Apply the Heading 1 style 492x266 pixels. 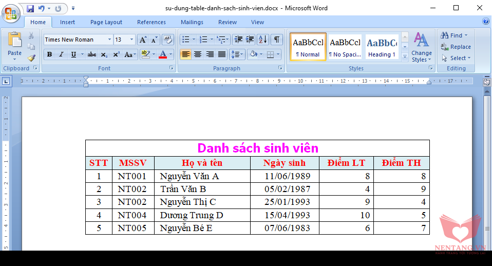click(x=382, y=47)
